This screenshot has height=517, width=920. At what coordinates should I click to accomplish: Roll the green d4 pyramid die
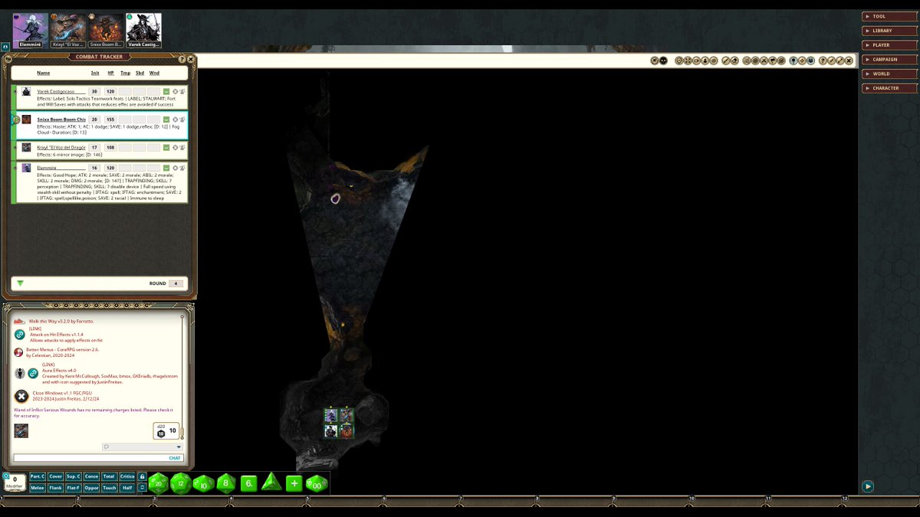tap(271, 482)
